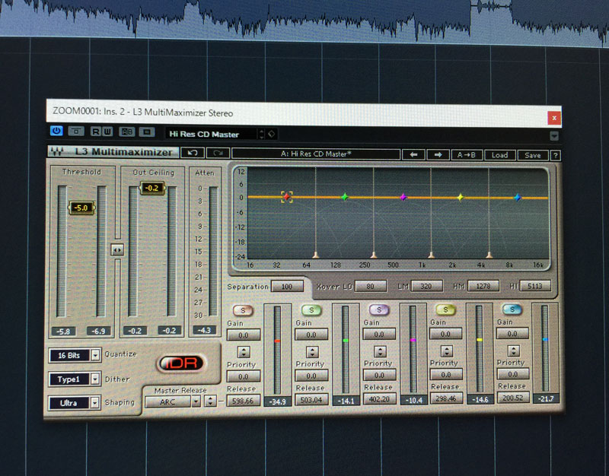609x476 pixels.
Task: Solo the green low-mid band
Action: pyautogui.click(x=311, y=310)
